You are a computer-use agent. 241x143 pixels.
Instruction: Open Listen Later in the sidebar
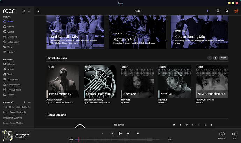coord(13,42)
